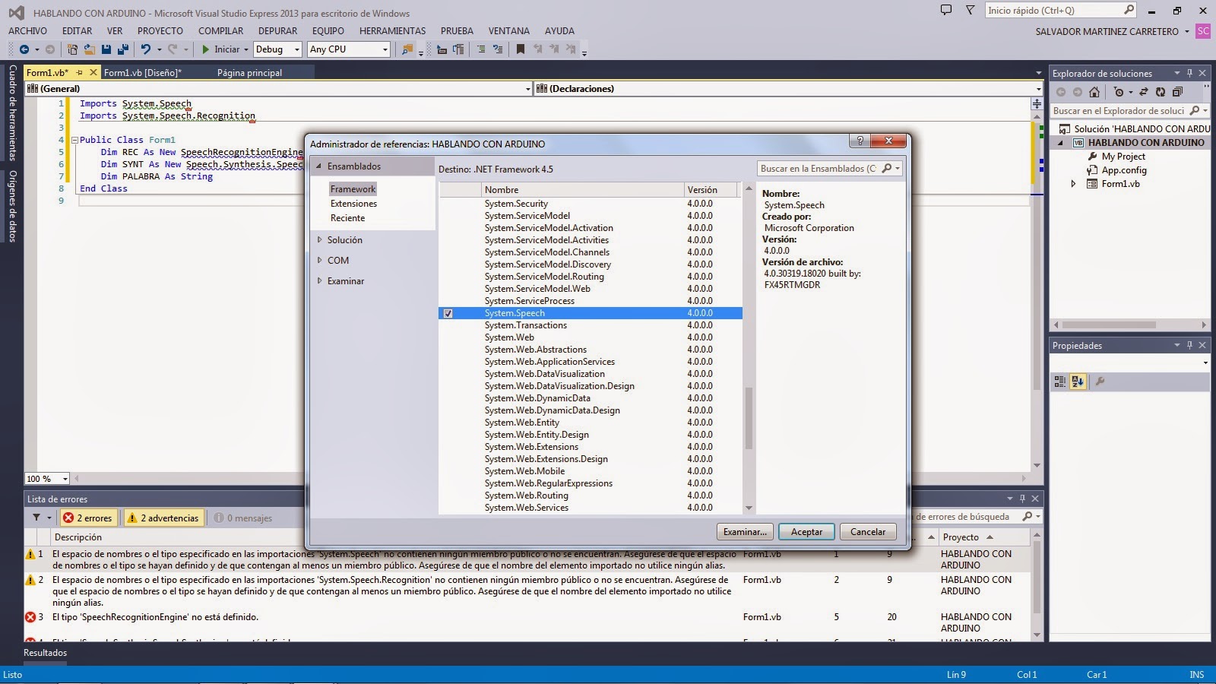This screenshot has height=684, width=1216.
Task: Open the DEPURAR menu
Action: click(277, 31)
